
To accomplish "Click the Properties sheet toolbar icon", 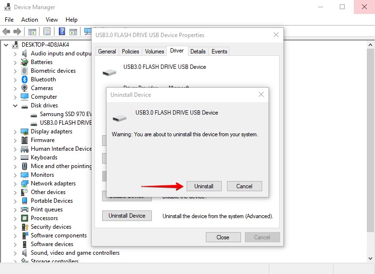I will click(x=47, y=31).
